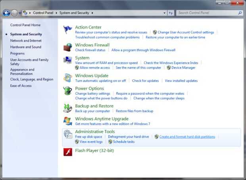Click Get more features with new edition
This screenshot has height=180, width=246.
pos(113,124)
